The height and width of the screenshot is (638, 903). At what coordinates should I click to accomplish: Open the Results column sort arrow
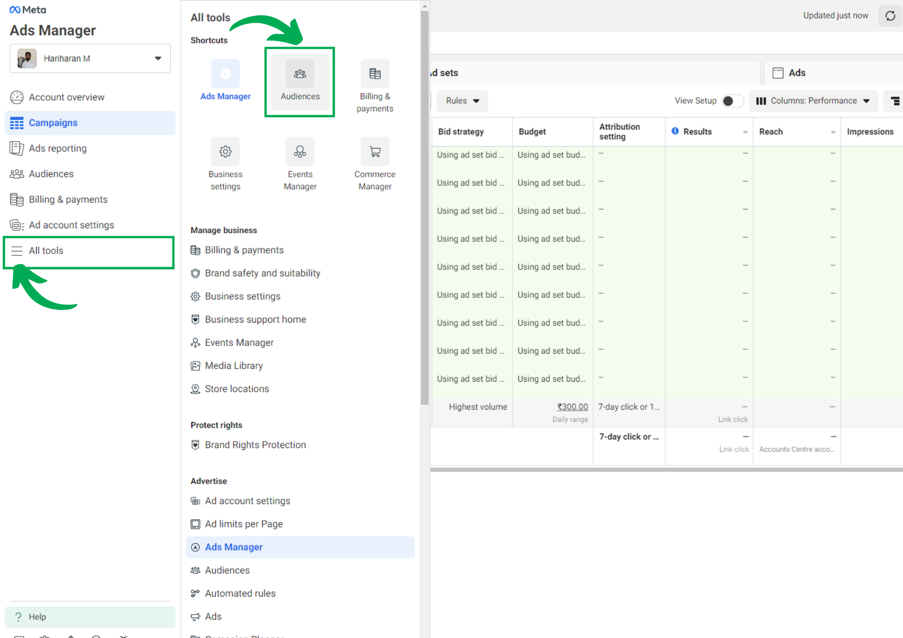pos(745,132)
